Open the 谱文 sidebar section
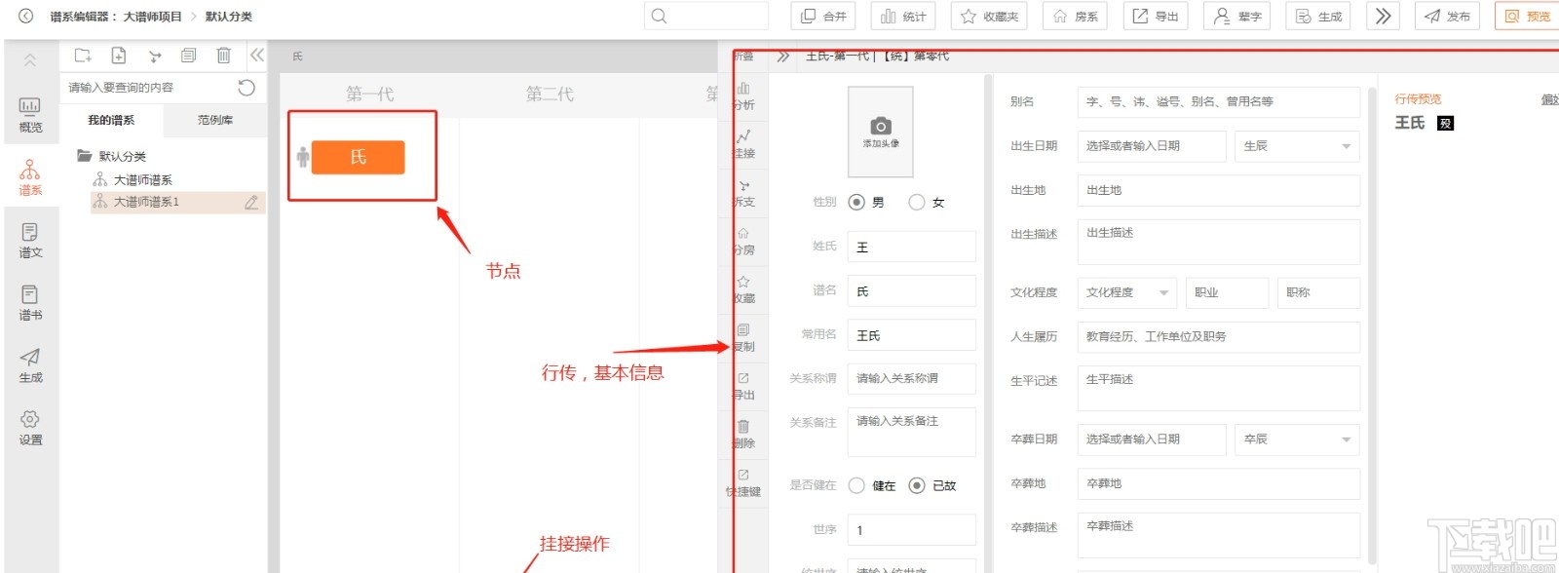 pos(30,240)
